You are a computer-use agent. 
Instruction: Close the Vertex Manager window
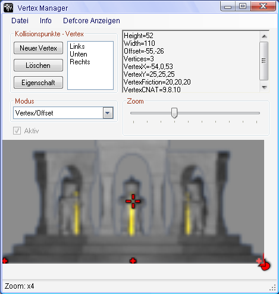pos(263,7)
